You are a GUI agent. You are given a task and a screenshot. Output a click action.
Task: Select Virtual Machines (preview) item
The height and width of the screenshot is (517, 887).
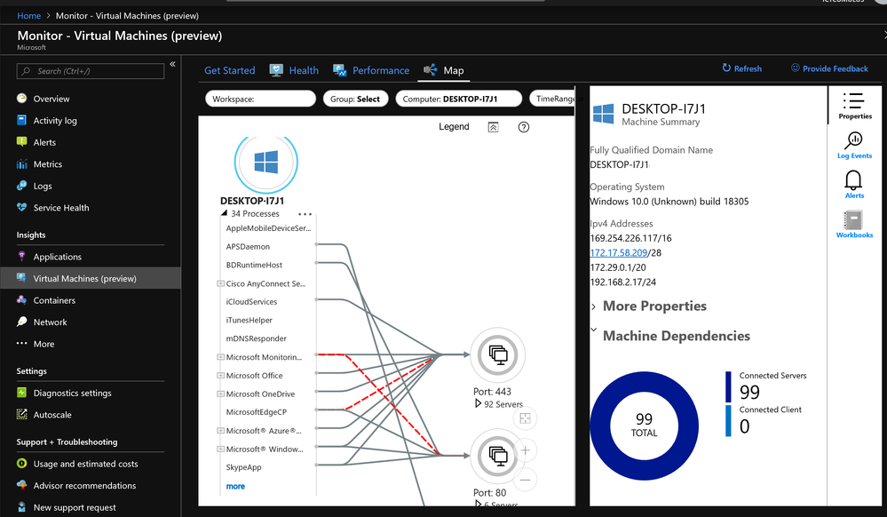pyautogui.click(x=91, y=279)
